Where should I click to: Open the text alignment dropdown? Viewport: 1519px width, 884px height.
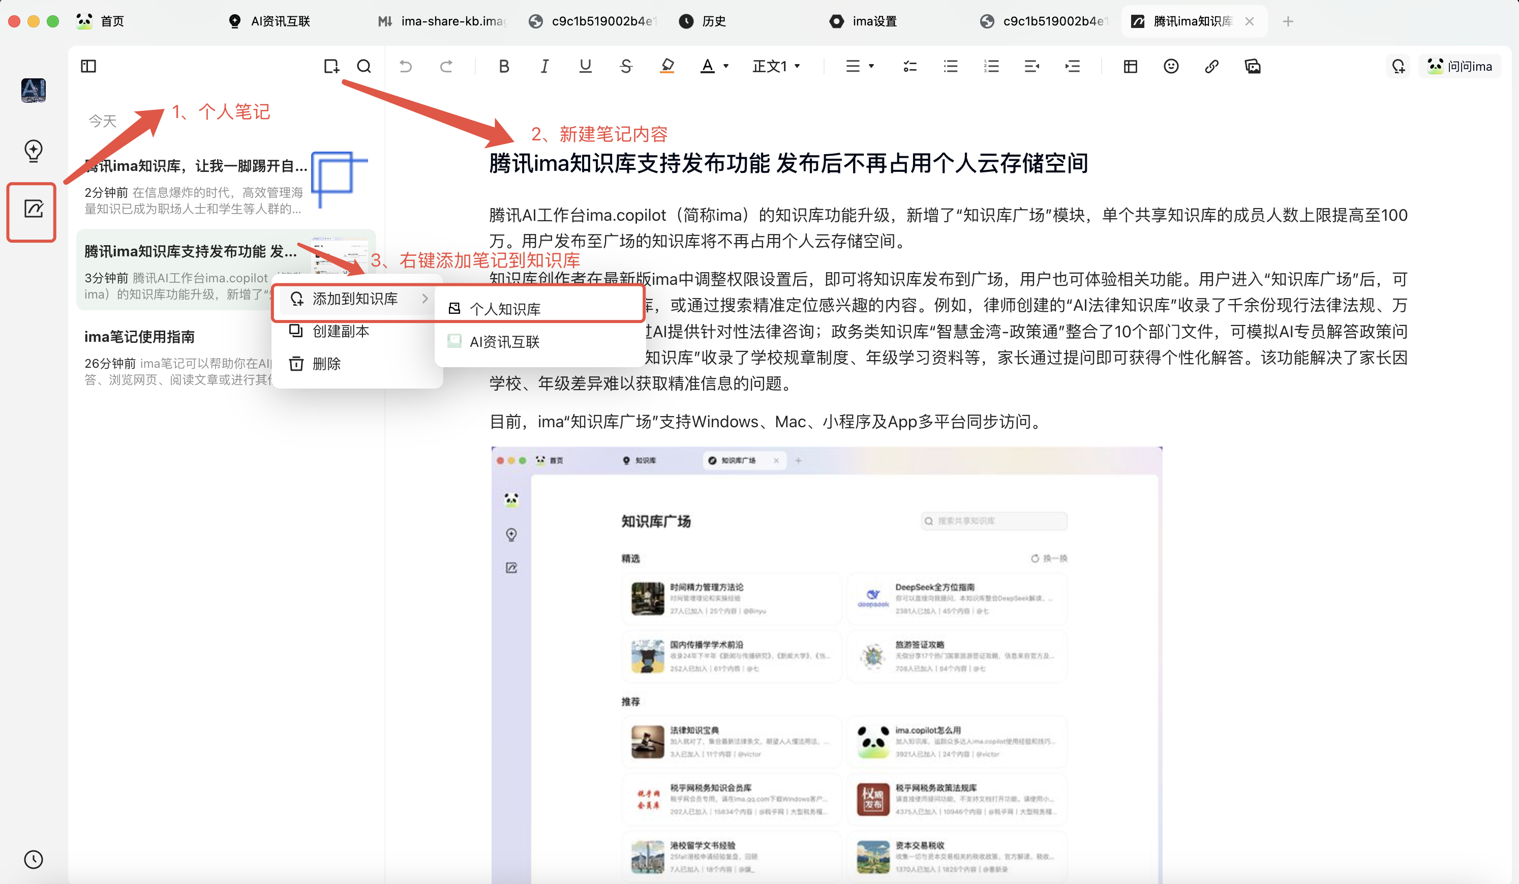[x=860, y=66]
